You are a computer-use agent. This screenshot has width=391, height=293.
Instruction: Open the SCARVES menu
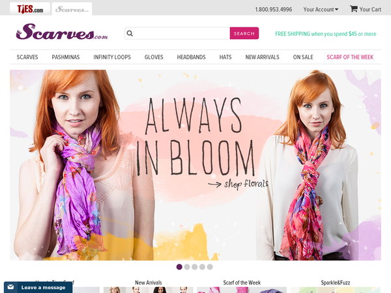[x=27, y=57]
